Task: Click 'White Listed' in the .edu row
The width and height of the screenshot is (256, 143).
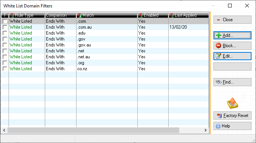Action: click(x=21, y=33)
